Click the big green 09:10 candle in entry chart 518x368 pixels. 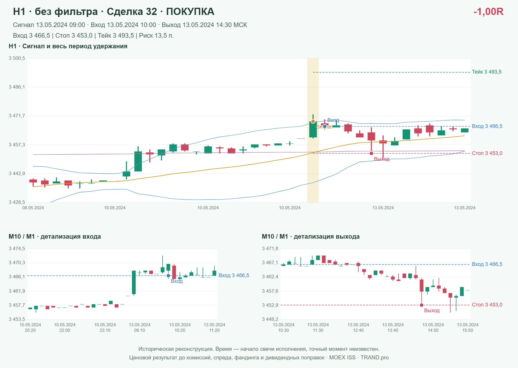134,282
